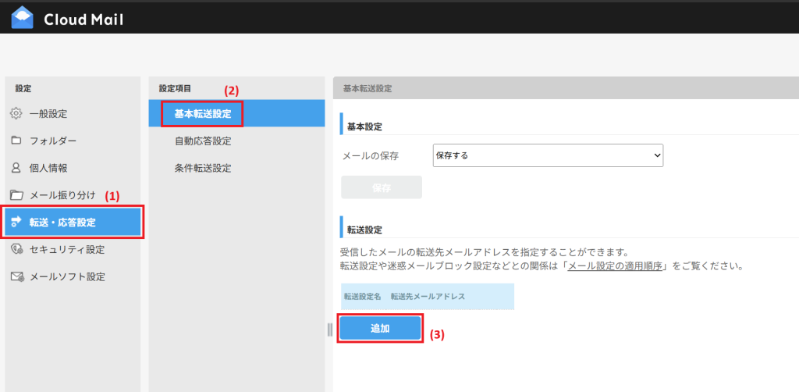Image resolution: width=799 pixels, height=392 pixels.
Task: Click the folder icon beside メール振り分け
Action: [x=16, y=195]
